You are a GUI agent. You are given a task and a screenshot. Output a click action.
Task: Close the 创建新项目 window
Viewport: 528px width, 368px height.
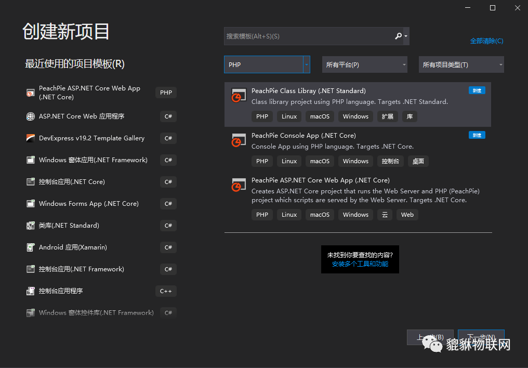point(518,8)
